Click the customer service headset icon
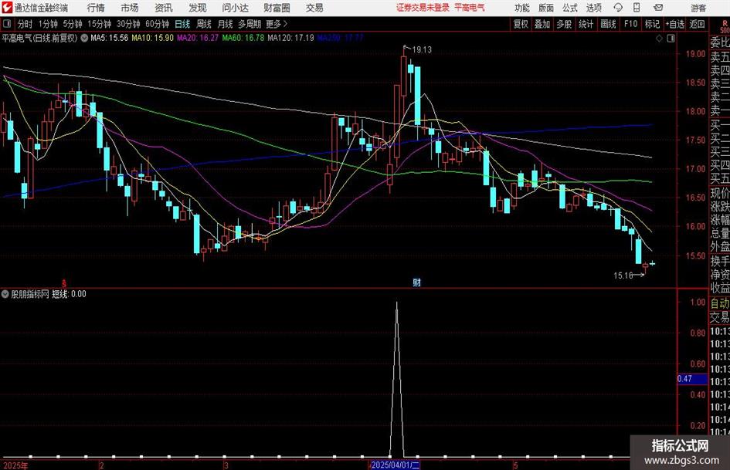 (618, 8)
